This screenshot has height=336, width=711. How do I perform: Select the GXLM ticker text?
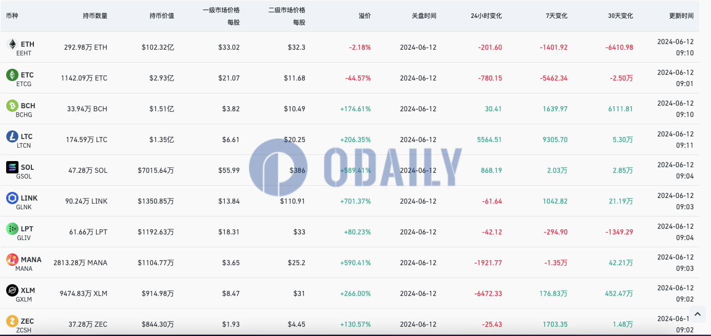point(24,300)
